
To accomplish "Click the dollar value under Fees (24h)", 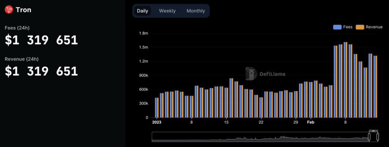I will coord(41,40).
